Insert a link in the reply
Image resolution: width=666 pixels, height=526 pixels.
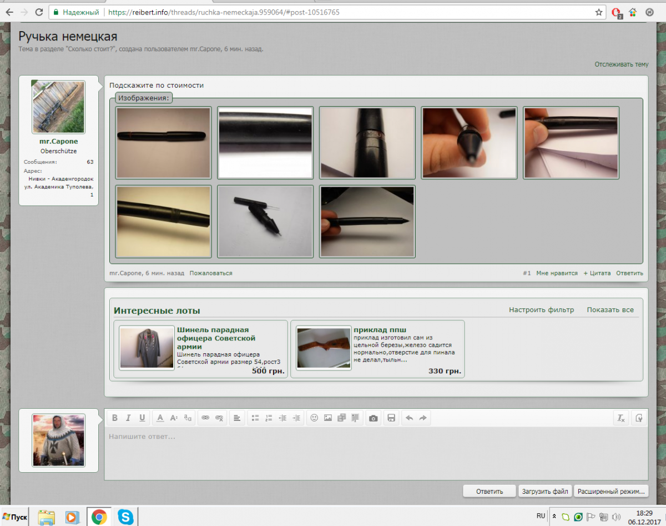coord(205,418)
